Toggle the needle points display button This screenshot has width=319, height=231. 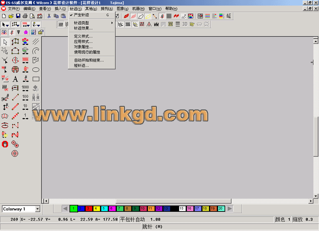(x=162, y=16)
